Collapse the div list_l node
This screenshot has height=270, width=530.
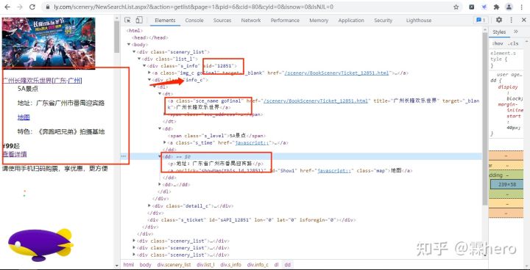click(x=139, y=59)
